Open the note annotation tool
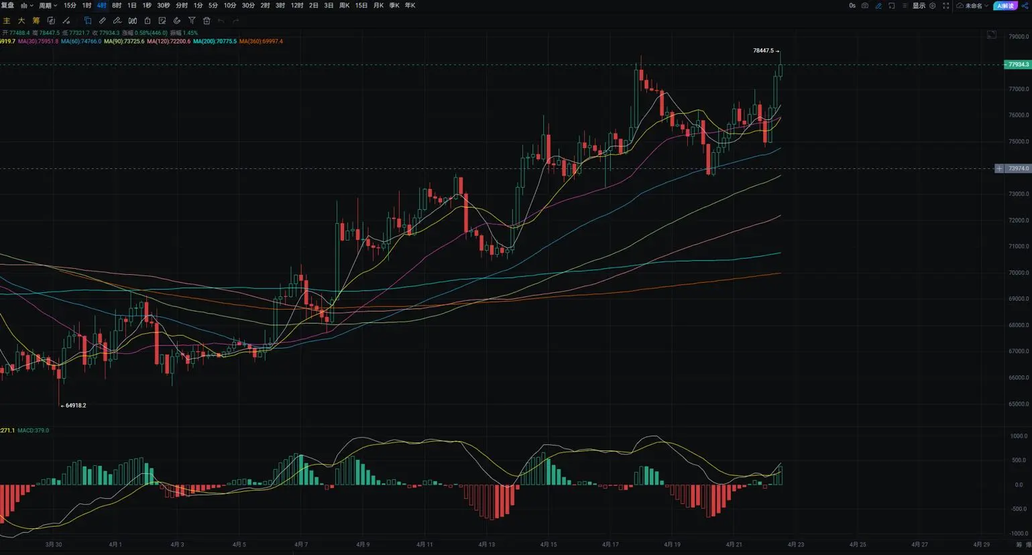This screenshot has height=555, width=1032. point(162,21)
